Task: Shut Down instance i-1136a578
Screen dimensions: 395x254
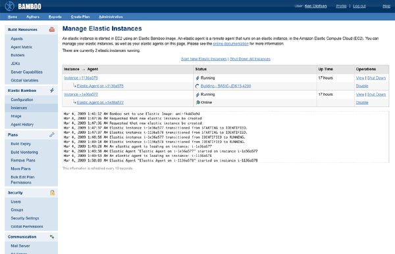Action: 377,78
